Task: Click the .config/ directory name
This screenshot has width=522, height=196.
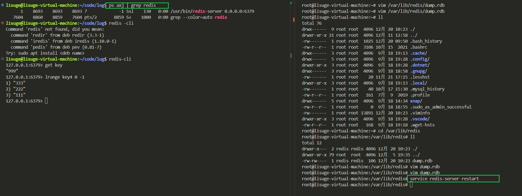Action: 420,59
